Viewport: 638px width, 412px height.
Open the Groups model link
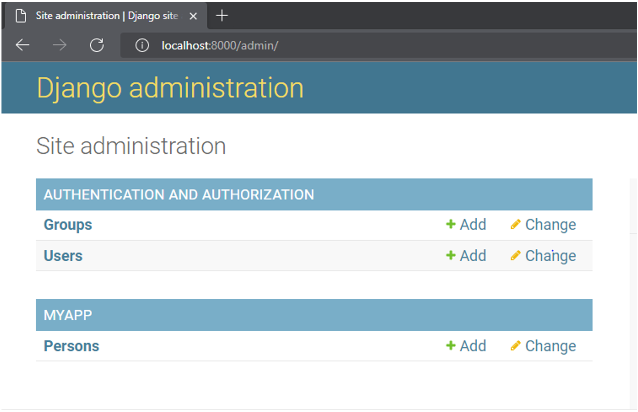click(x=68, y=225)
